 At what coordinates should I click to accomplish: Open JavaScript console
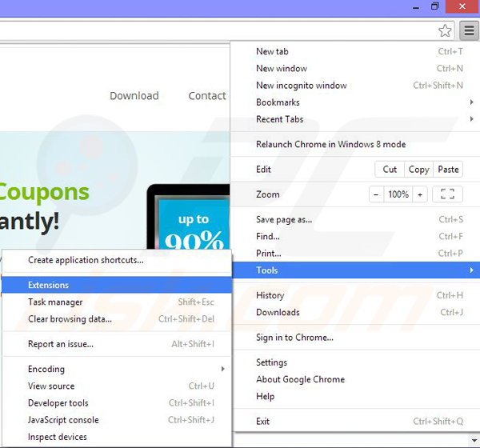(x=117, y=420)
